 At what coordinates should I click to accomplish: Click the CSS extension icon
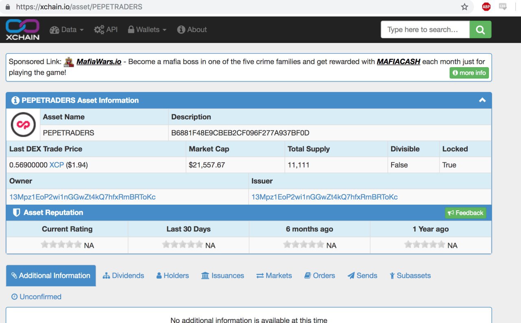coord(503,7)
